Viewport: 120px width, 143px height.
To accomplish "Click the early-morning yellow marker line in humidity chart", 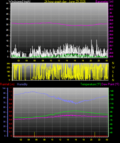I will [x=35, y=134].
